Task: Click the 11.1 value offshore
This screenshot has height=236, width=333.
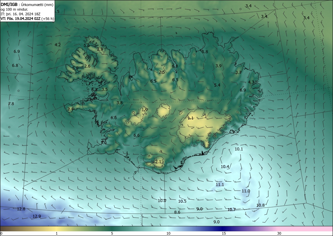Action: click(220, 185)
